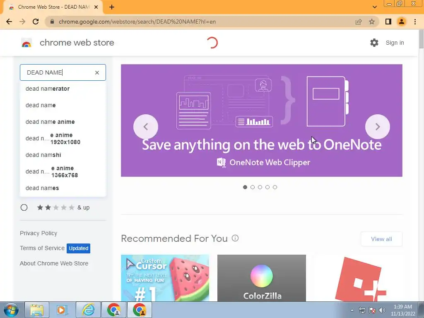Open the Chrome profile avatar icon
The image size is (424, 318).
402,22
